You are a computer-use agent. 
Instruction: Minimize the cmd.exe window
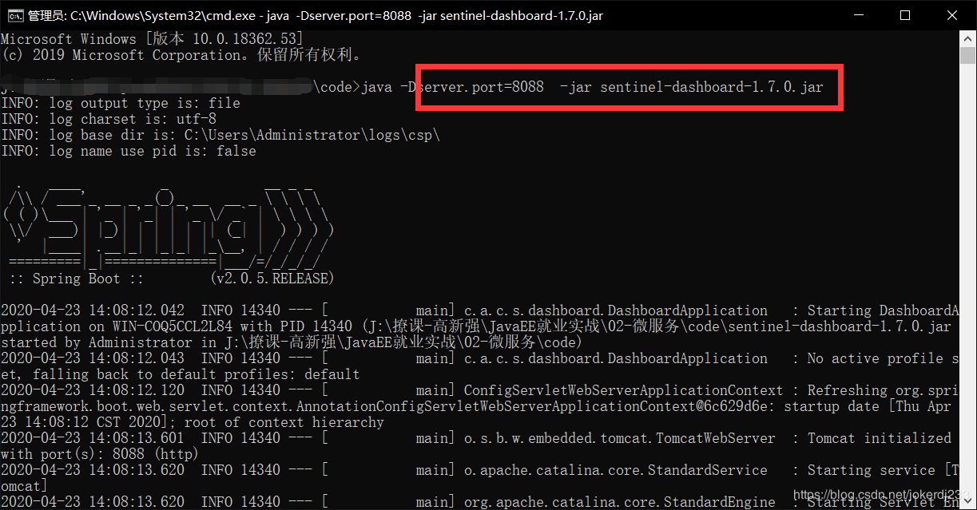(859, 15)
